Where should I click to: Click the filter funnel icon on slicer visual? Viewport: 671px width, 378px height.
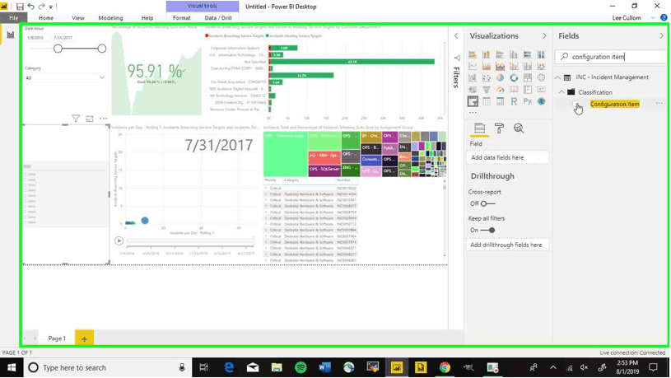pyautogui.click(x=76, y=119)
